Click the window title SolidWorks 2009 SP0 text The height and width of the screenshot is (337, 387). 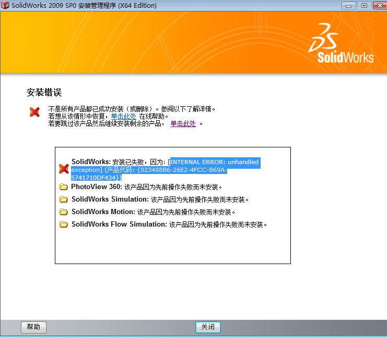(84, 5)
